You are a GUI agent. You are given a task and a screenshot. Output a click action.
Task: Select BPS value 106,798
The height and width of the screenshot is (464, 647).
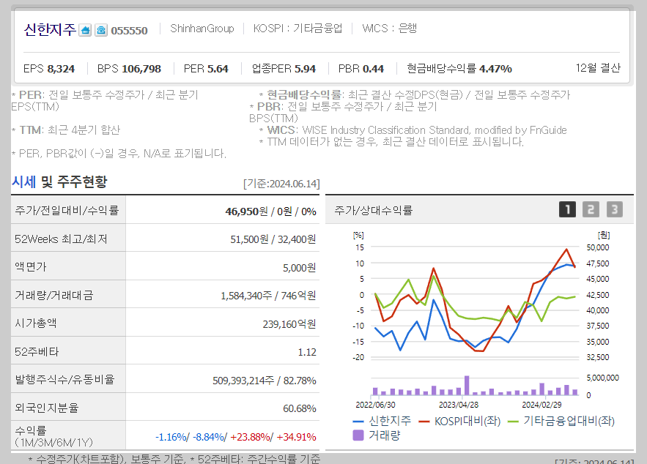(141, 69)
